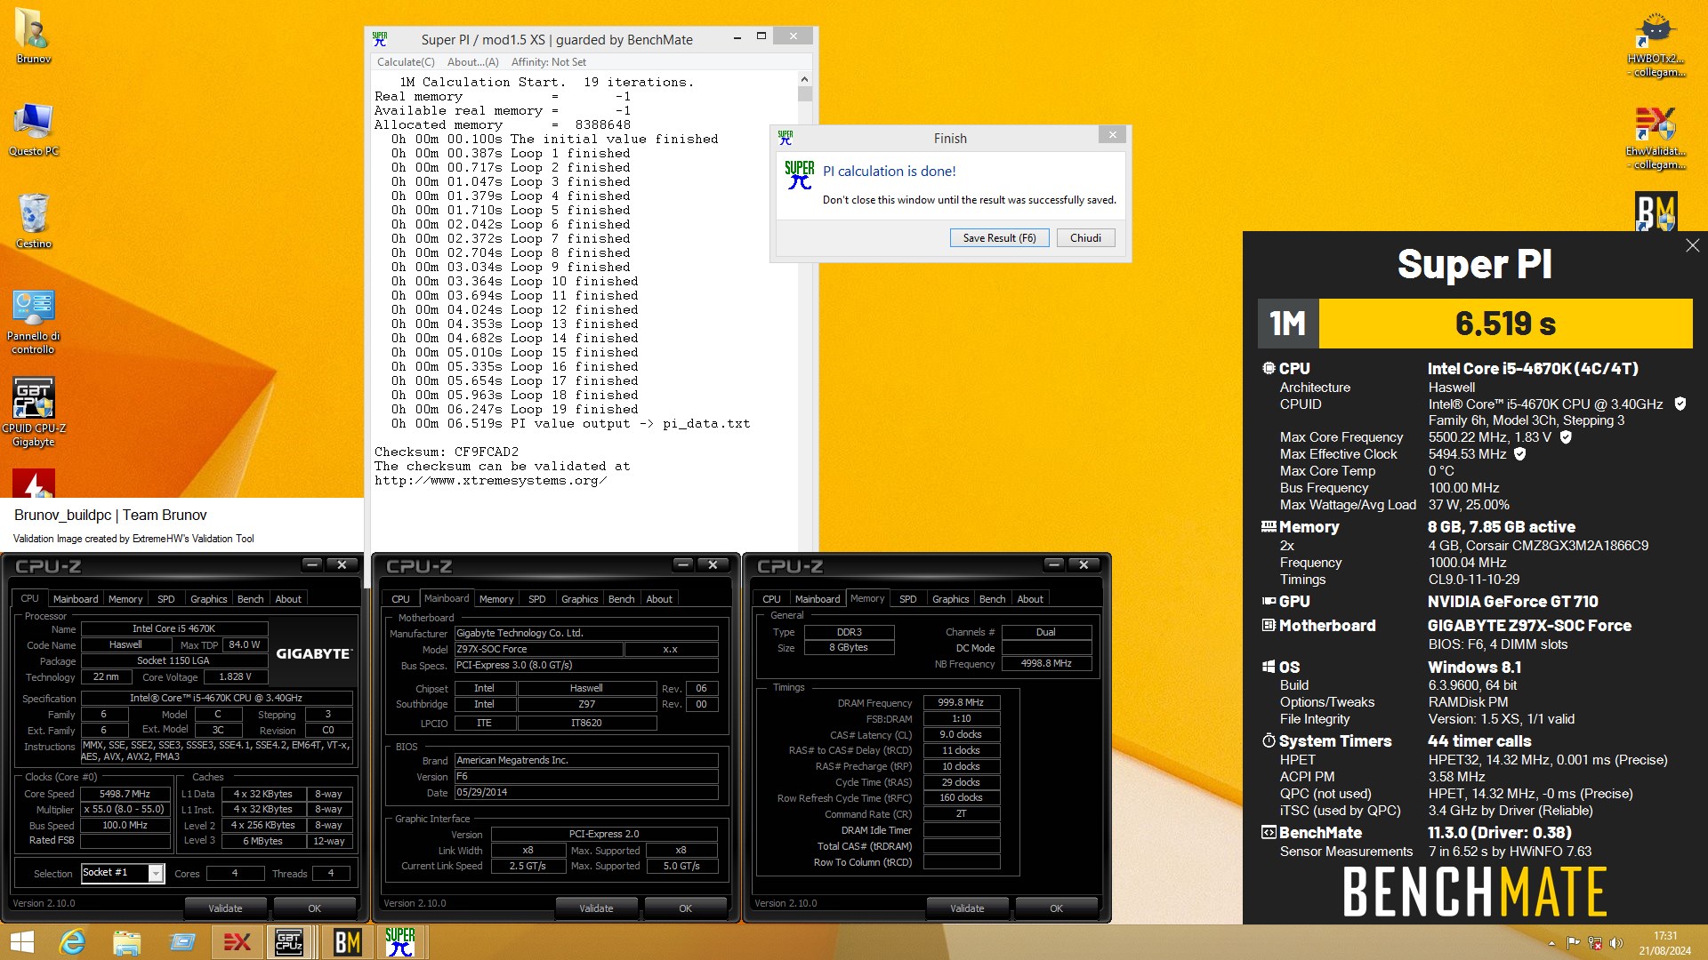Click the Z97X-SOC Force model field
This screenshot has width=1708, height=960.
[538, 649]
